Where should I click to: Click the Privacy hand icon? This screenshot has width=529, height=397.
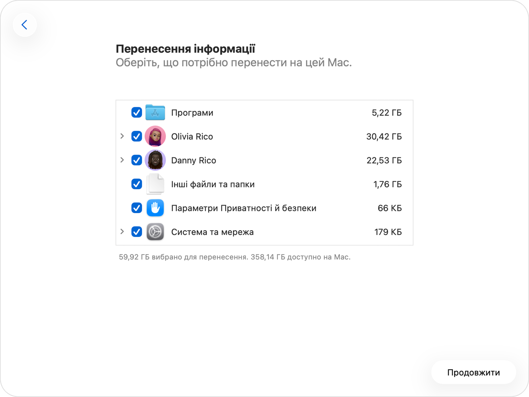coord(155,208)
